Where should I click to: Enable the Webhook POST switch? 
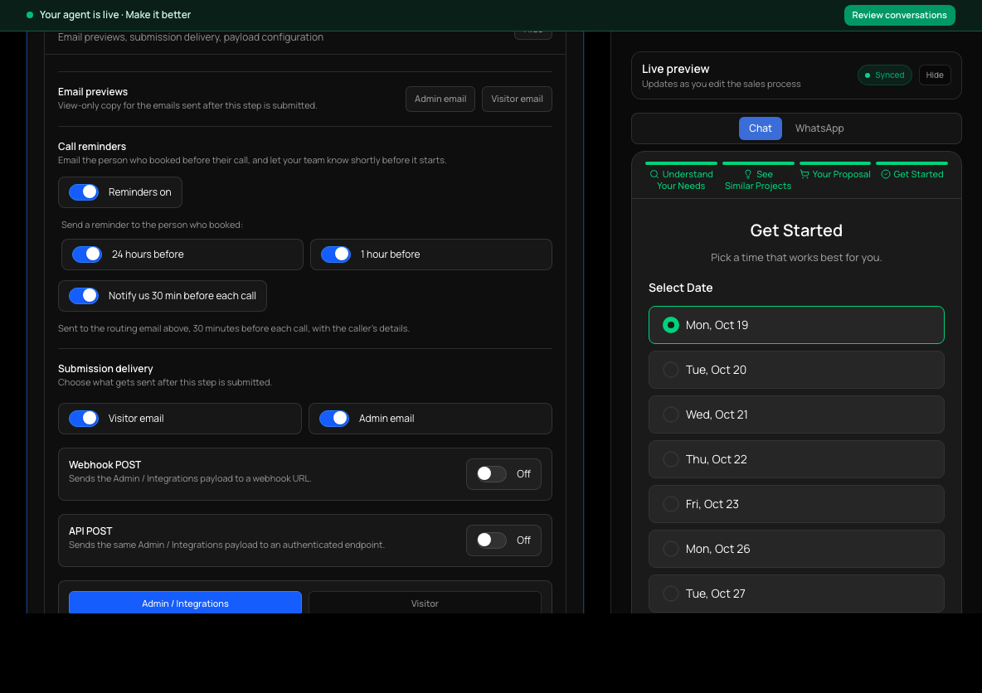pos(492,474)
